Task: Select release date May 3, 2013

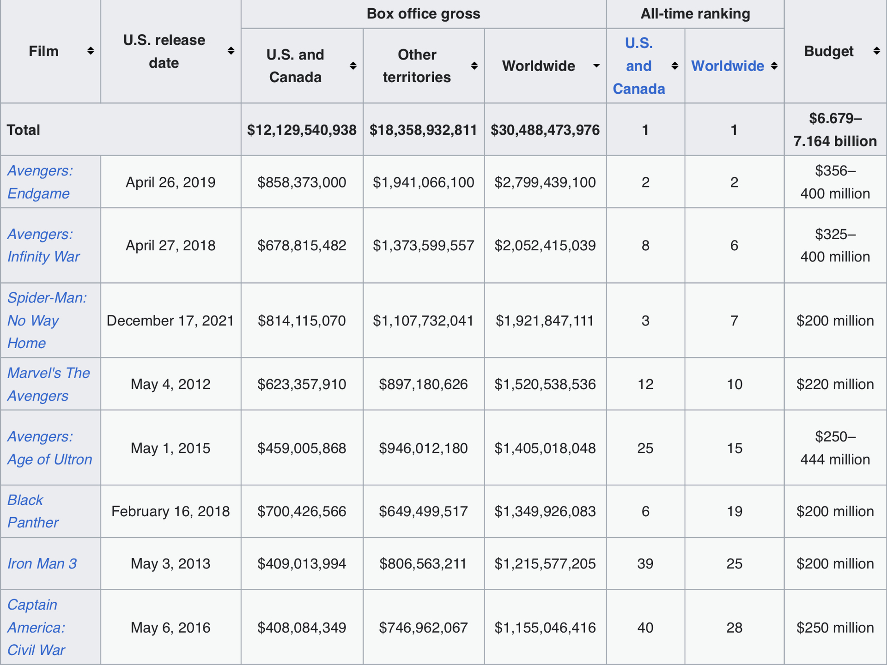Action: click(170, 563)
